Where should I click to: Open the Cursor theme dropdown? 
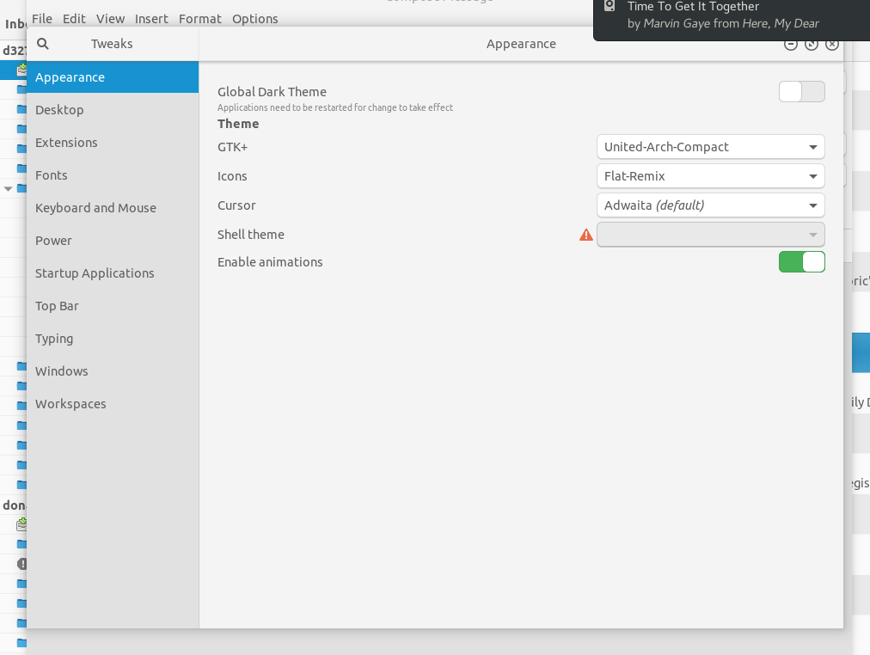click(x=710, y=205)
